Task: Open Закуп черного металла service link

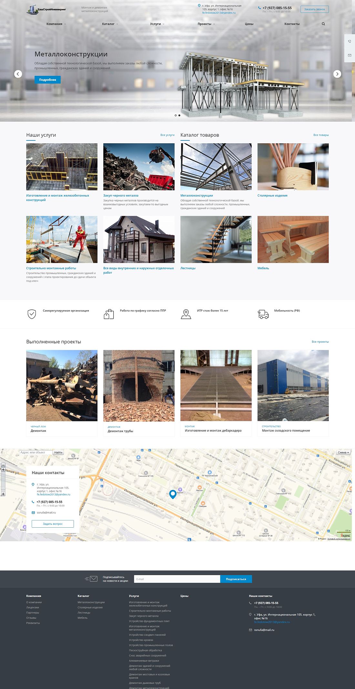Action: (x=121, y=196)
